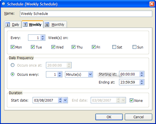This screenshot has width=156, height=124.
Task: Open the Monthly tab
Action: [55, 24]
